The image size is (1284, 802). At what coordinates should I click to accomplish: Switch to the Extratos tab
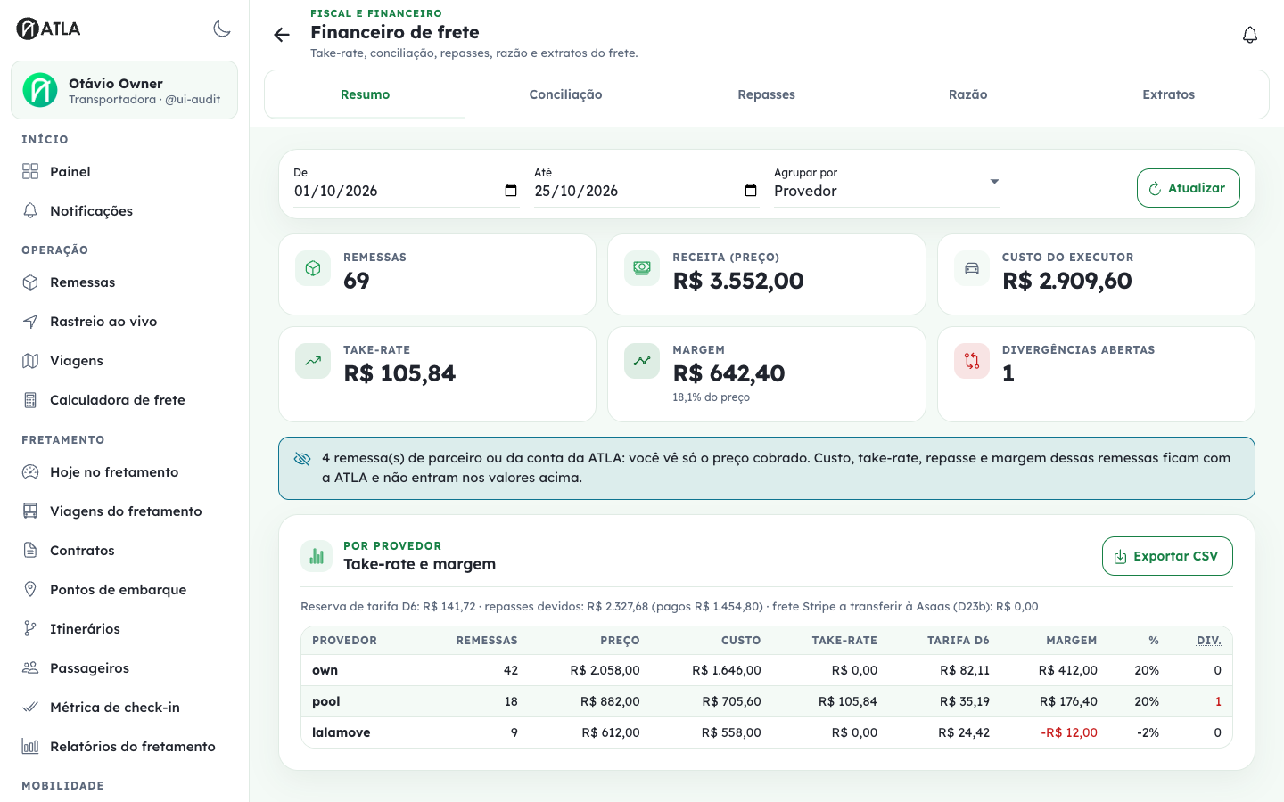(x=1169, y=94)
